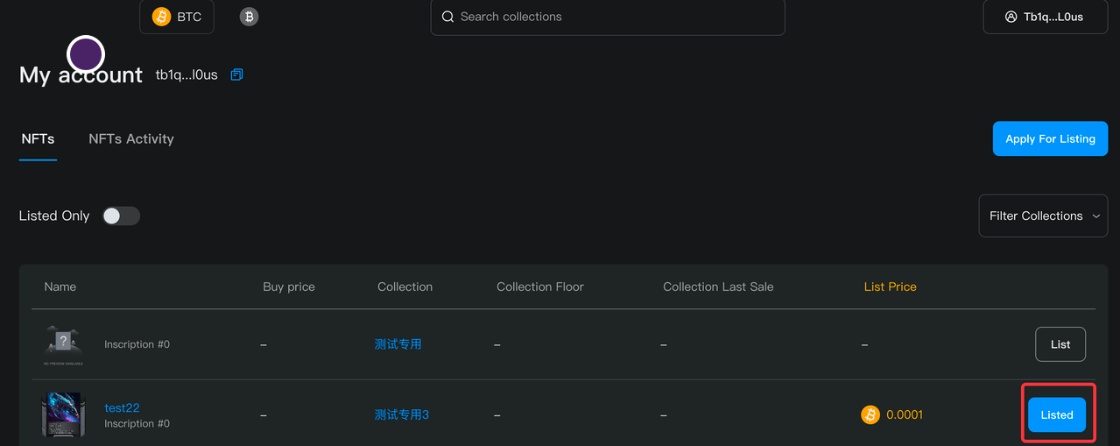
Task: Click the copy address icon
Action: point(236,75)
